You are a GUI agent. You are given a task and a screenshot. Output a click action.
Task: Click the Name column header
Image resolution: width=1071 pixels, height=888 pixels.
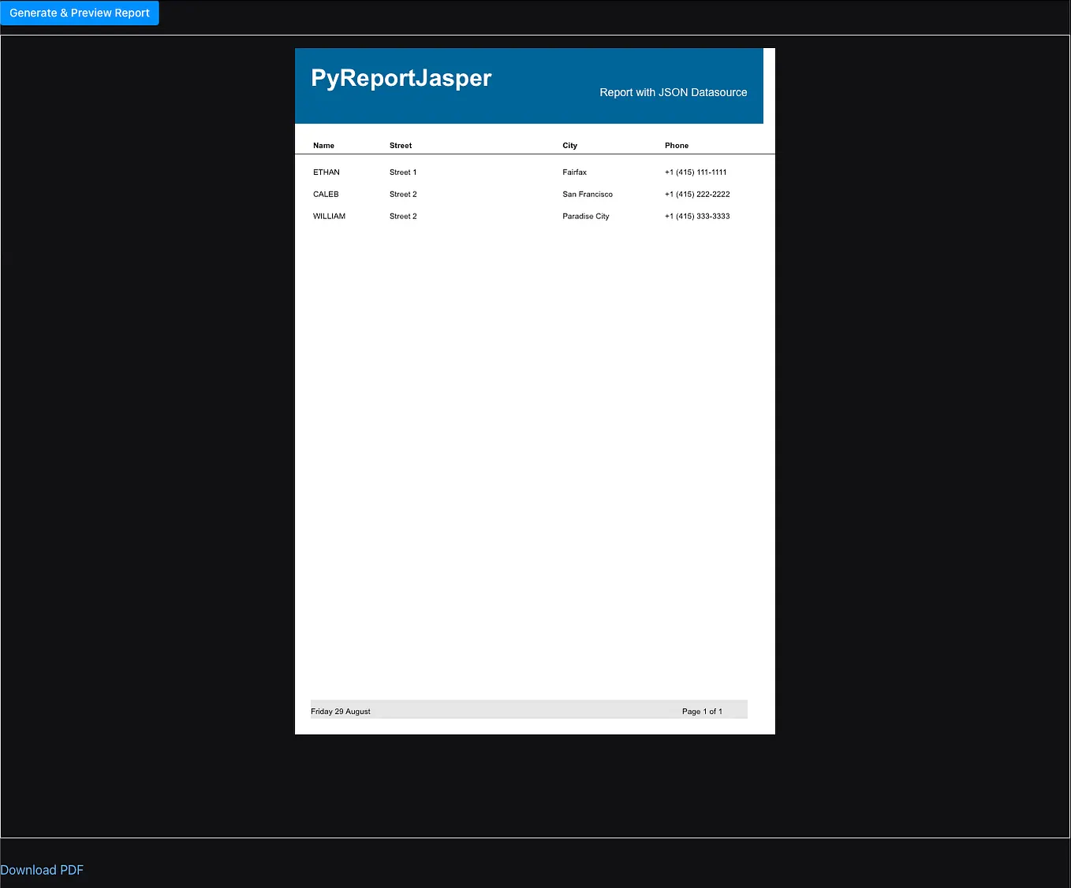(x=323, y=145)
